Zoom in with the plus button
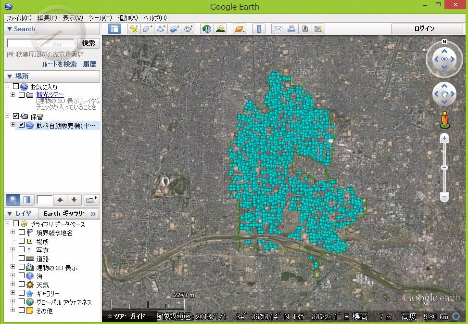This screenshot has width=468, height=324. coord(444,138)
